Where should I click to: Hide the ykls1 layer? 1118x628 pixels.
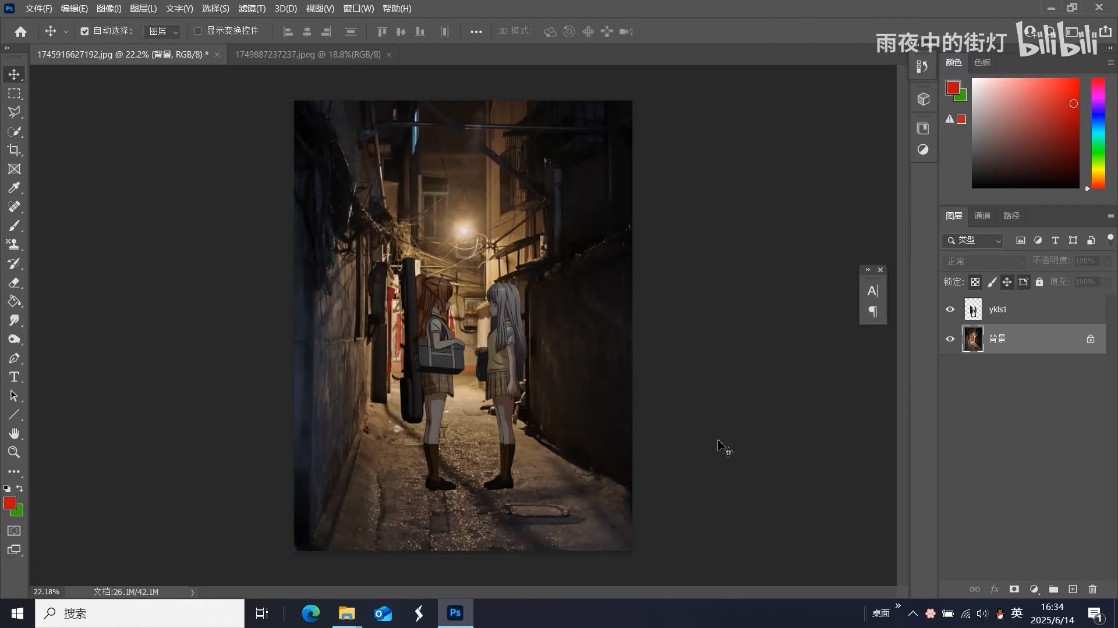point(950,309)
